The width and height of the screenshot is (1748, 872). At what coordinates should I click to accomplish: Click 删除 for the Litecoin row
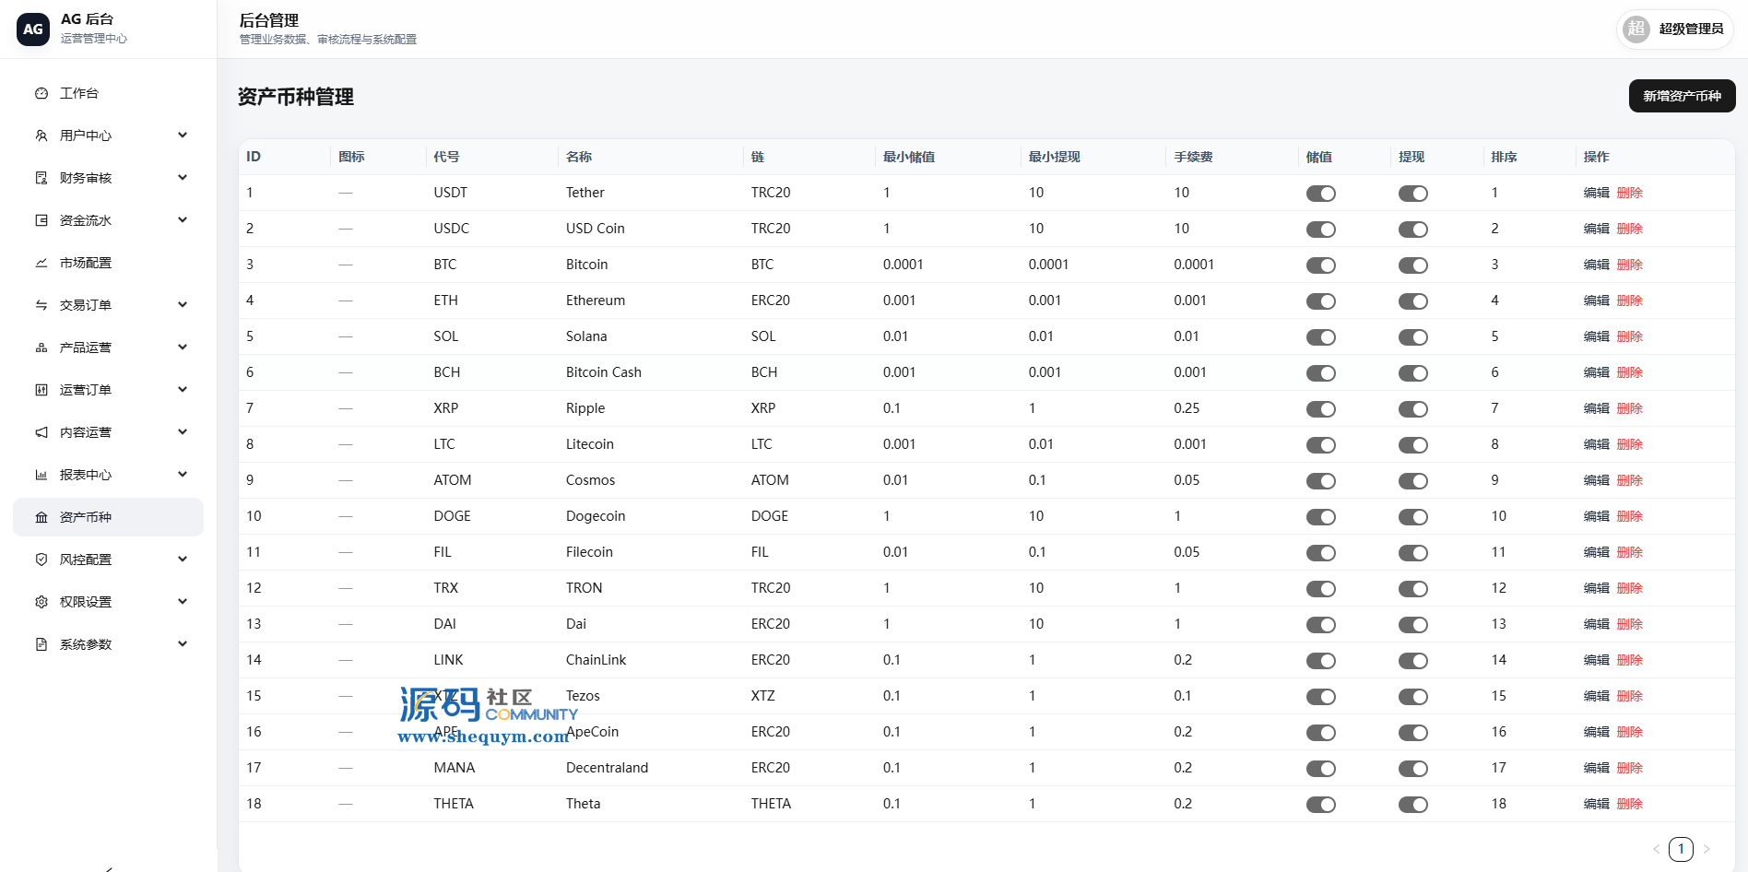point(1629,444)
